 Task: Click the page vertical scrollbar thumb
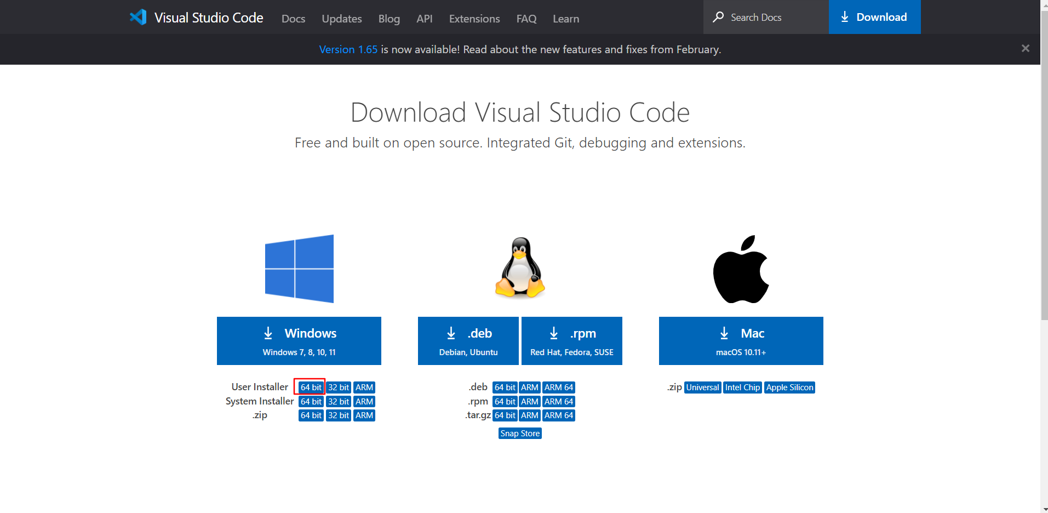tap(1044, 164)
